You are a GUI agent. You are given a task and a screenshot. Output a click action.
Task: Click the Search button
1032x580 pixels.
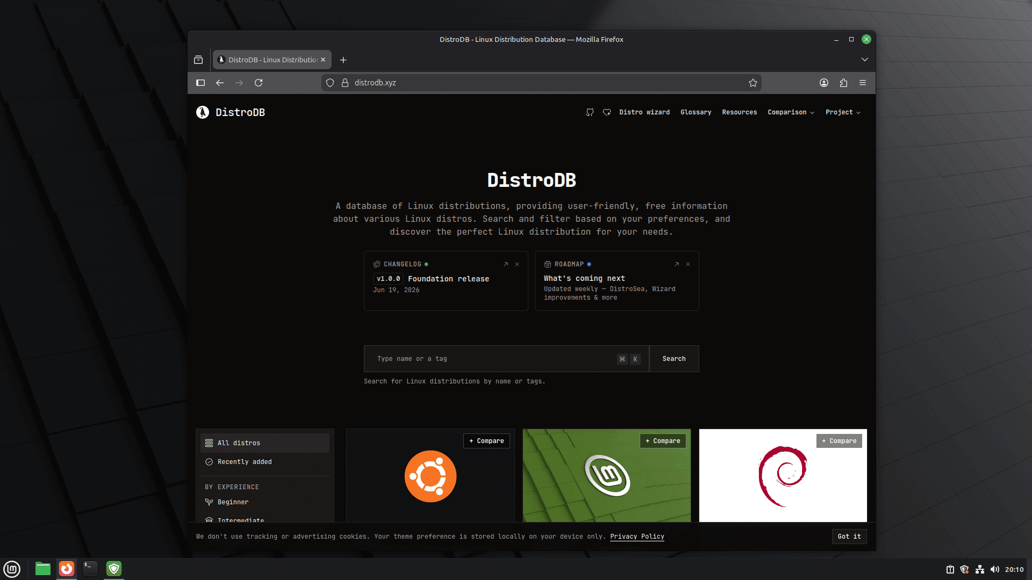(674, 359)
